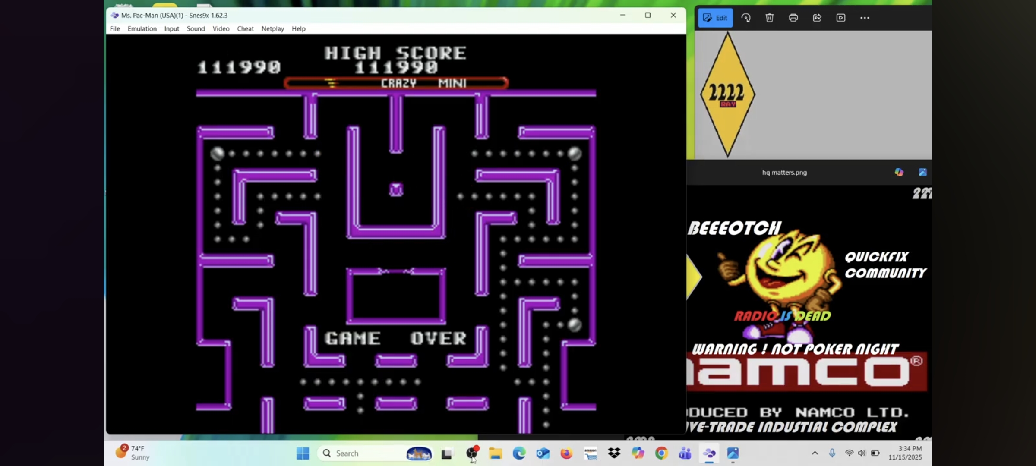Open the Emulation menu

click(x=142, y=28)
